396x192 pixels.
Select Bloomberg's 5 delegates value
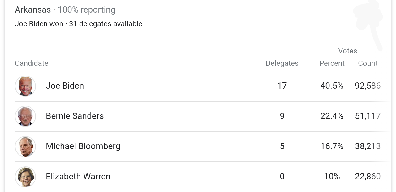tap(282, 146)
